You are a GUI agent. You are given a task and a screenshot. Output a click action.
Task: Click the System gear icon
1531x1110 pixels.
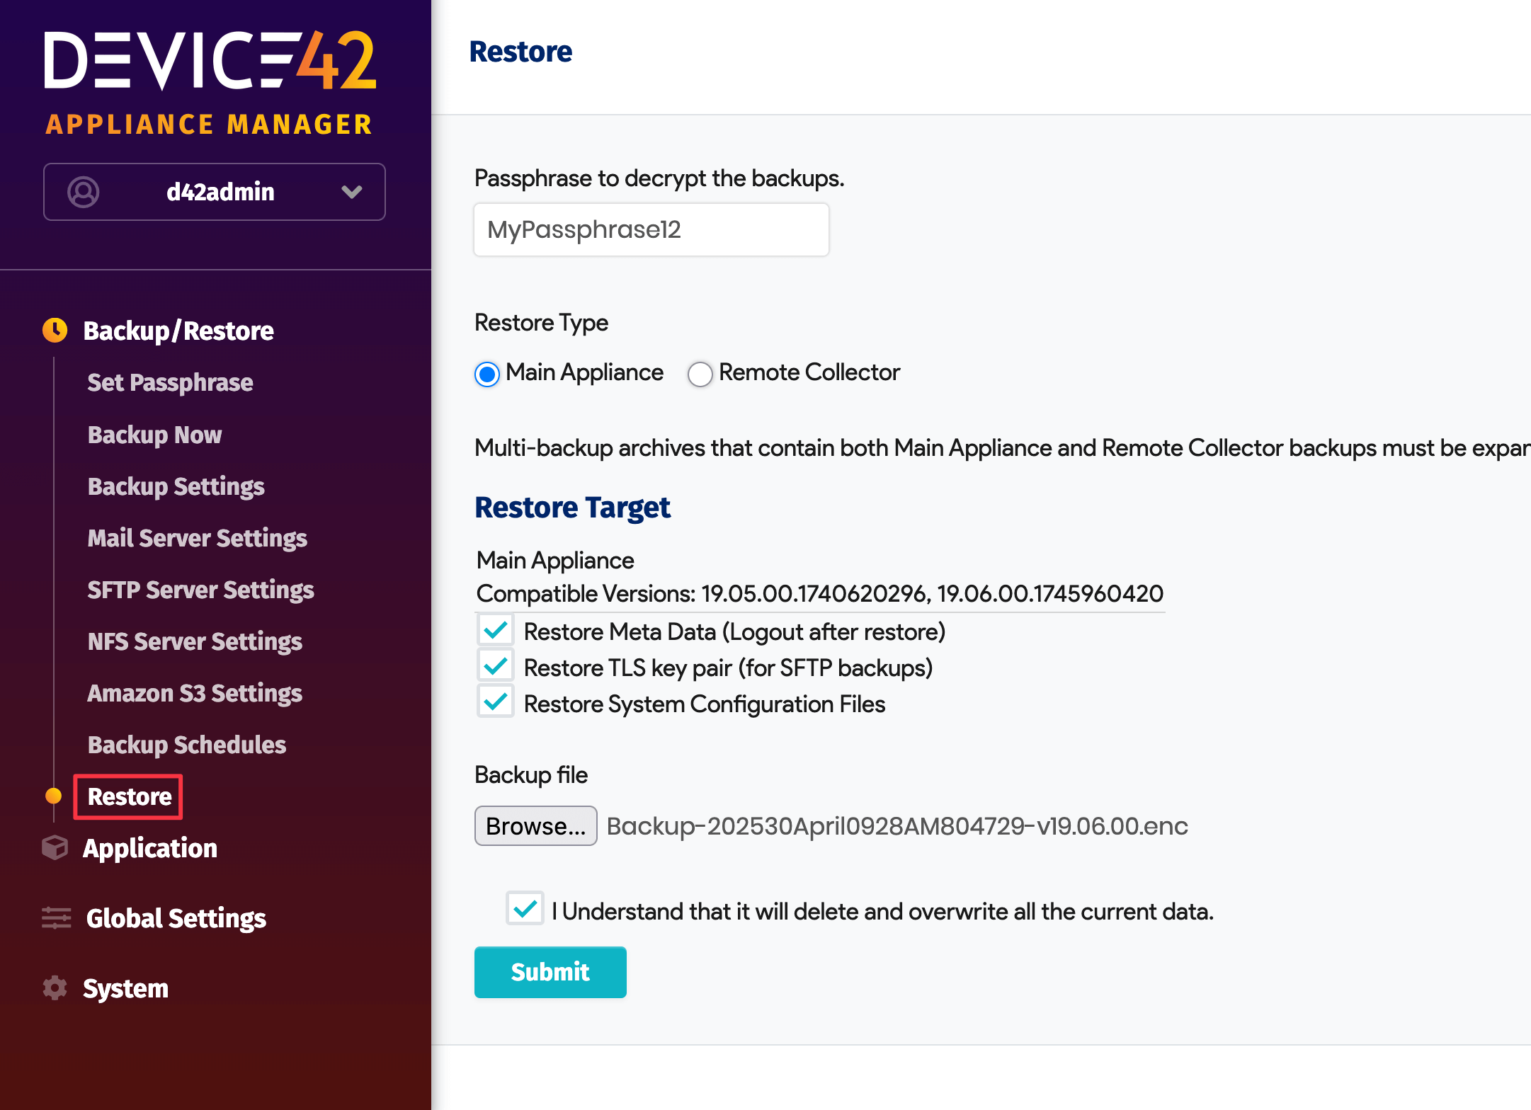(x=55, y=988)
